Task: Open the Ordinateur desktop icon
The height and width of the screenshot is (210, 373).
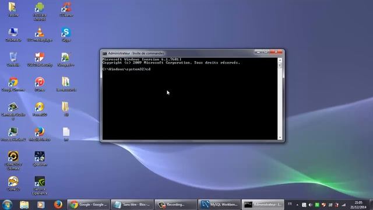Action: point(13,35)
